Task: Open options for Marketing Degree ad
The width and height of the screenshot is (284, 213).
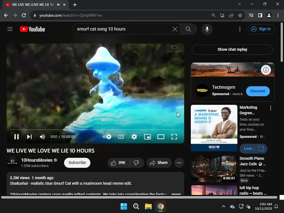Action: point(271,108)
